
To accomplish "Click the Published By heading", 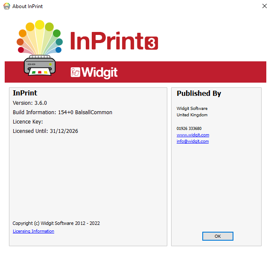I will tap(199, 93).
